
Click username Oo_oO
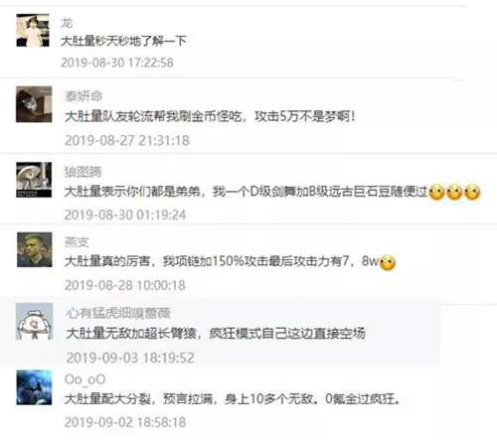[x=85, y=379]
